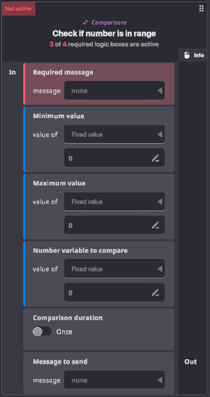The height and width of the screenshot is (397, 210).
Task: Toggle the Comparison duration Once switch
Action: (x=42, y=332)
